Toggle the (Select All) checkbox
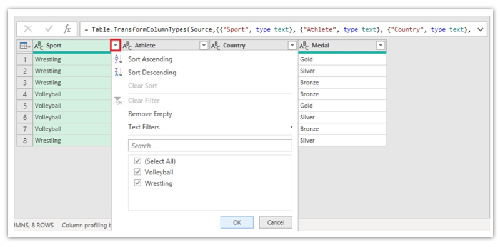500x250 pixels. [137, 161]
